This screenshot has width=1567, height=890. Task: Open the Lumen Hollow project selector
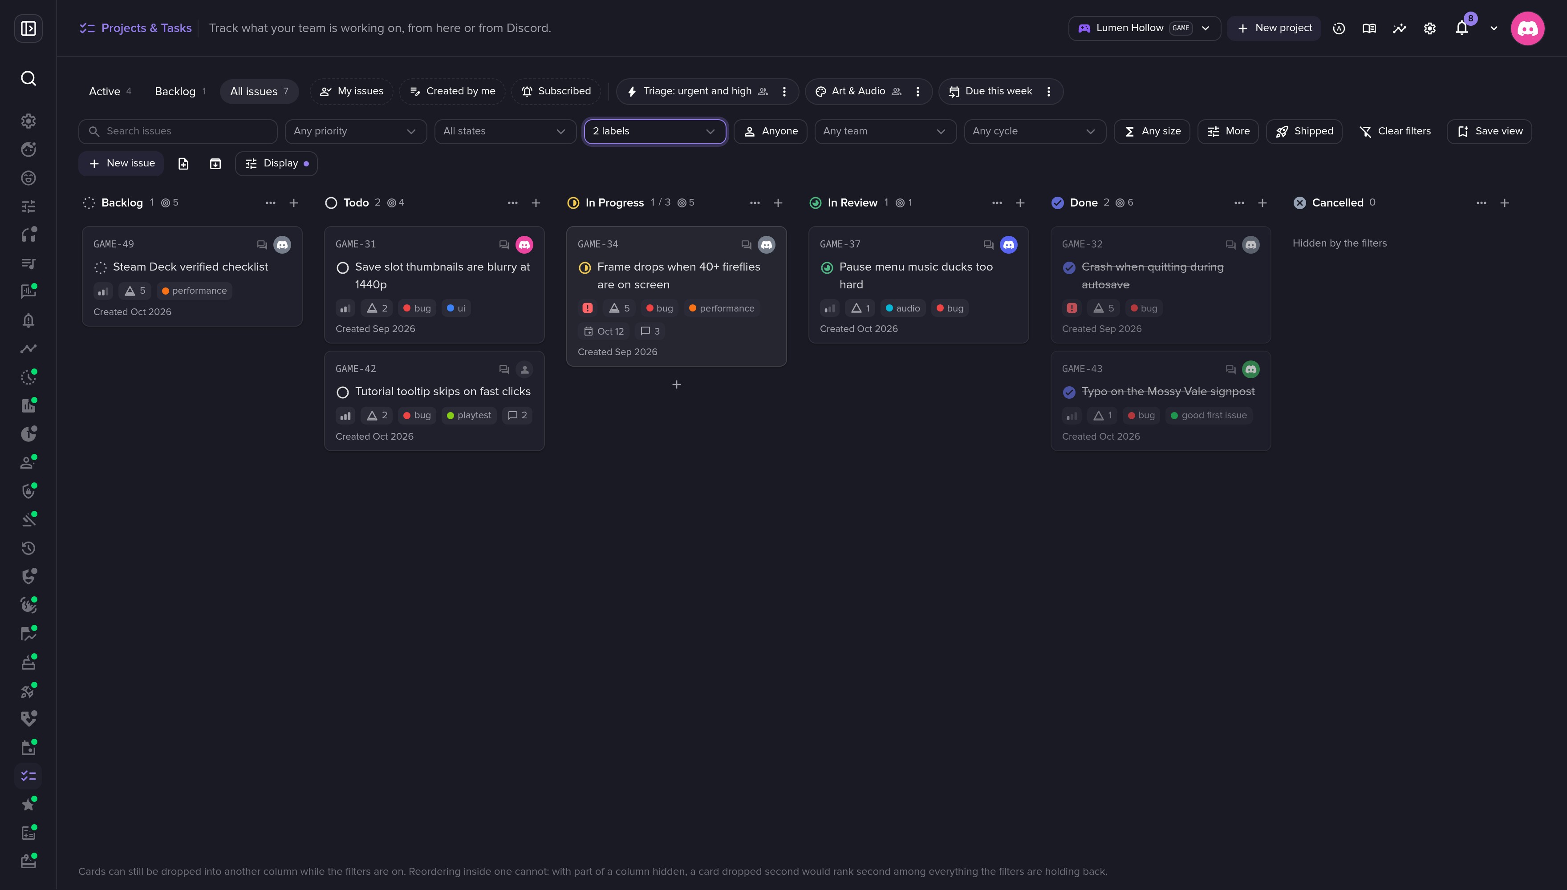point(1145,28)
